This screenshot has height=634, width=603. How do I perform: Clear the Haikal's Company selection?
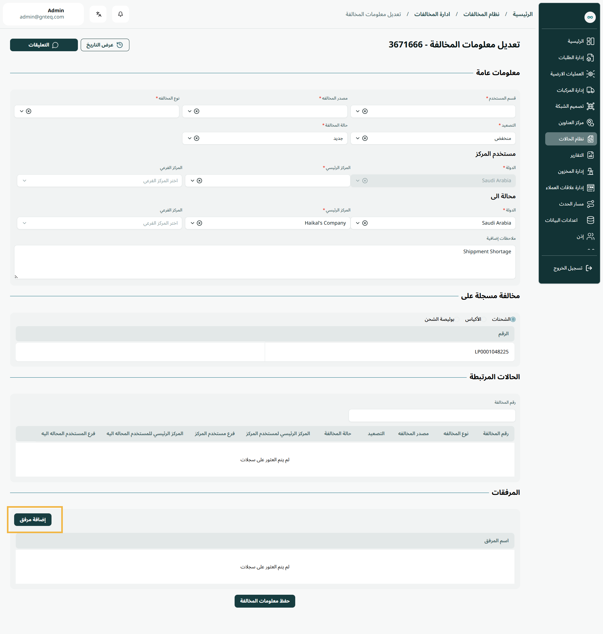200,223
